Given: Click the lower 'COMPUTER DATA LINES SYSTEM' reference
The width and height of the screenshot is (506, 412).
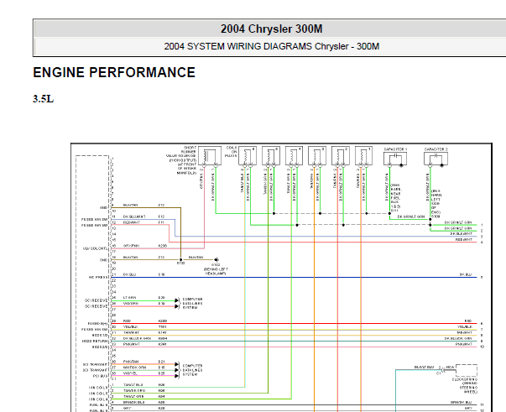Looking at the screenshot, I should coord(192,370).
